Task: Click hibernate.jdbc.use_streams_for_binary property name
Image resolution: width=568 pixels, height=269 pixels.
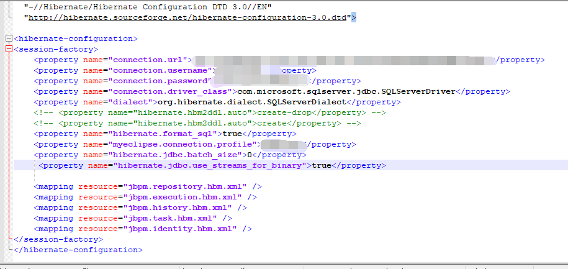Action: pos(209,166)
